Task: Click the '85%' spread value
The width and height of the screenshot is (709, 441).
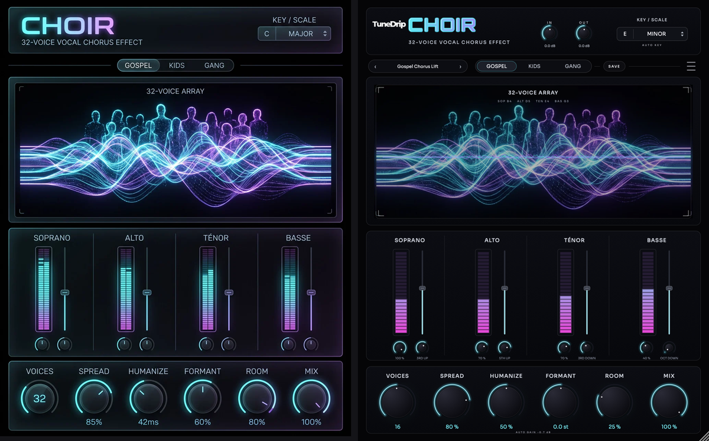Action: [94, 422]
